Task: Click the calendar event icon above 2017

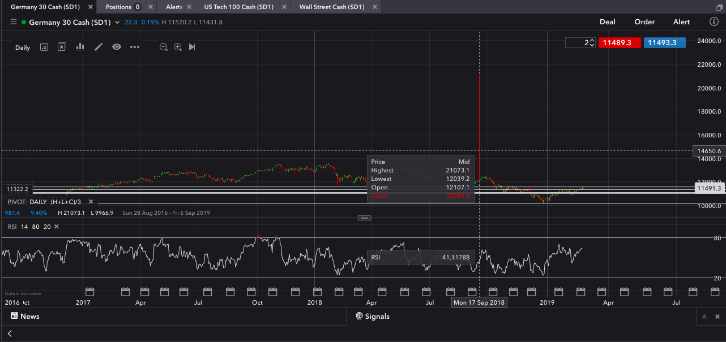Action: 89,292
